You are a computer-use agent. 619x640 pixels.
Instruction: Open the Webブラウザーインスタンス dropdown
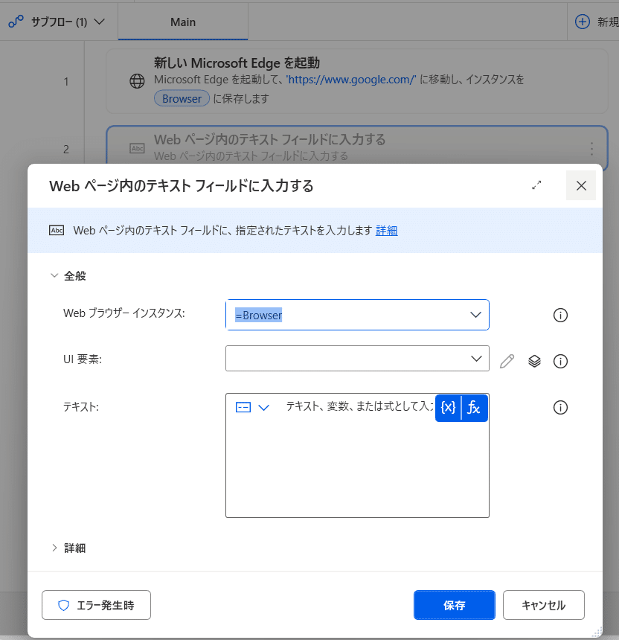475,315
